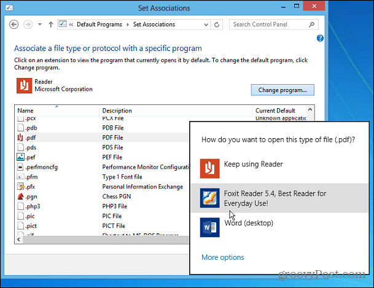Click the Control Panel address bar icon

(x=63, y=24)
